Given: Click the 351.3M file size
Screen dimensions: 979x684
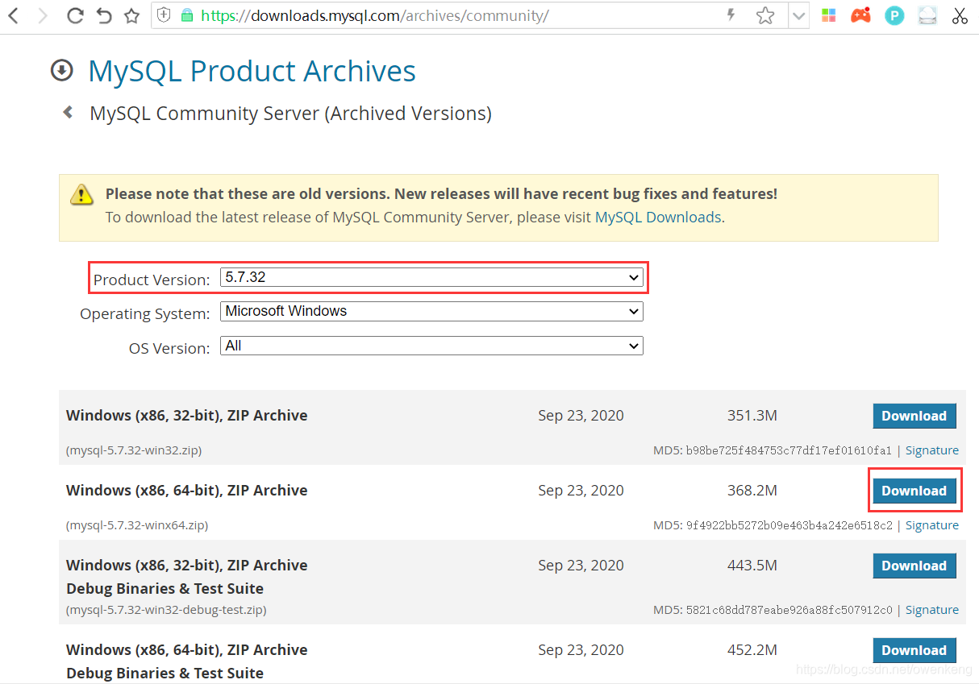Looking at the screenshot, I should point(752,416).
